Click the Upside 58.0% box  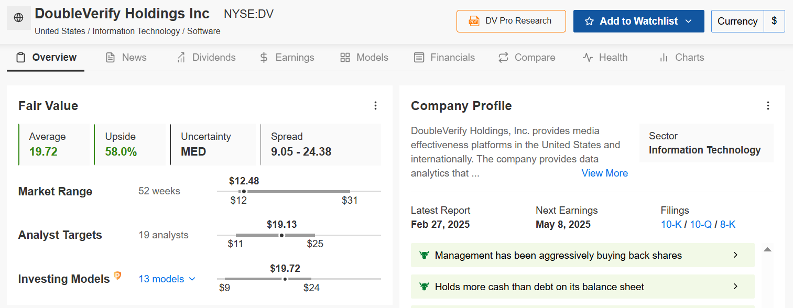click(x=129, y=145)
